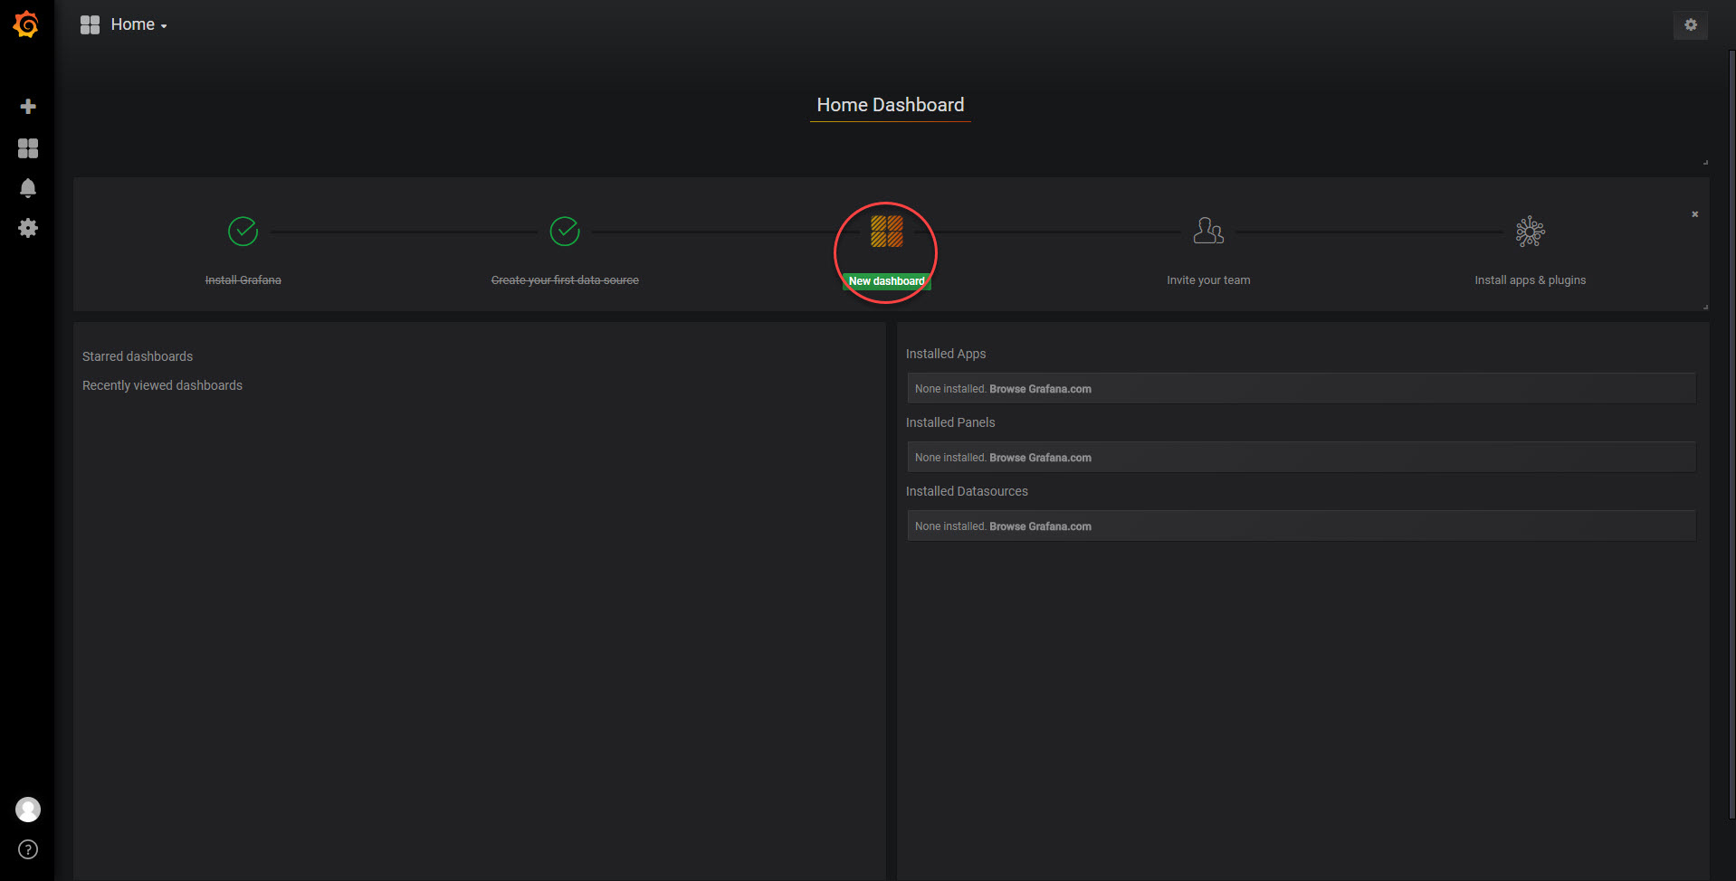Click Create your first data source label
This screenshot has height=881, width=1736.
pyautogui.click(x=565, y=280)
